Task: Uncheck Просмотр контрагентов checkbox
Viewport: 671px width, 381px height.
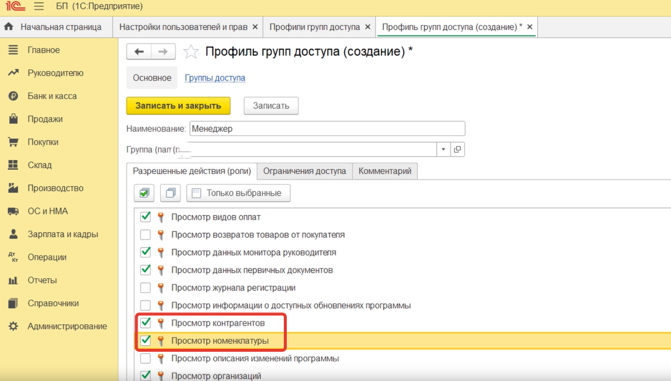Action: 145,323
